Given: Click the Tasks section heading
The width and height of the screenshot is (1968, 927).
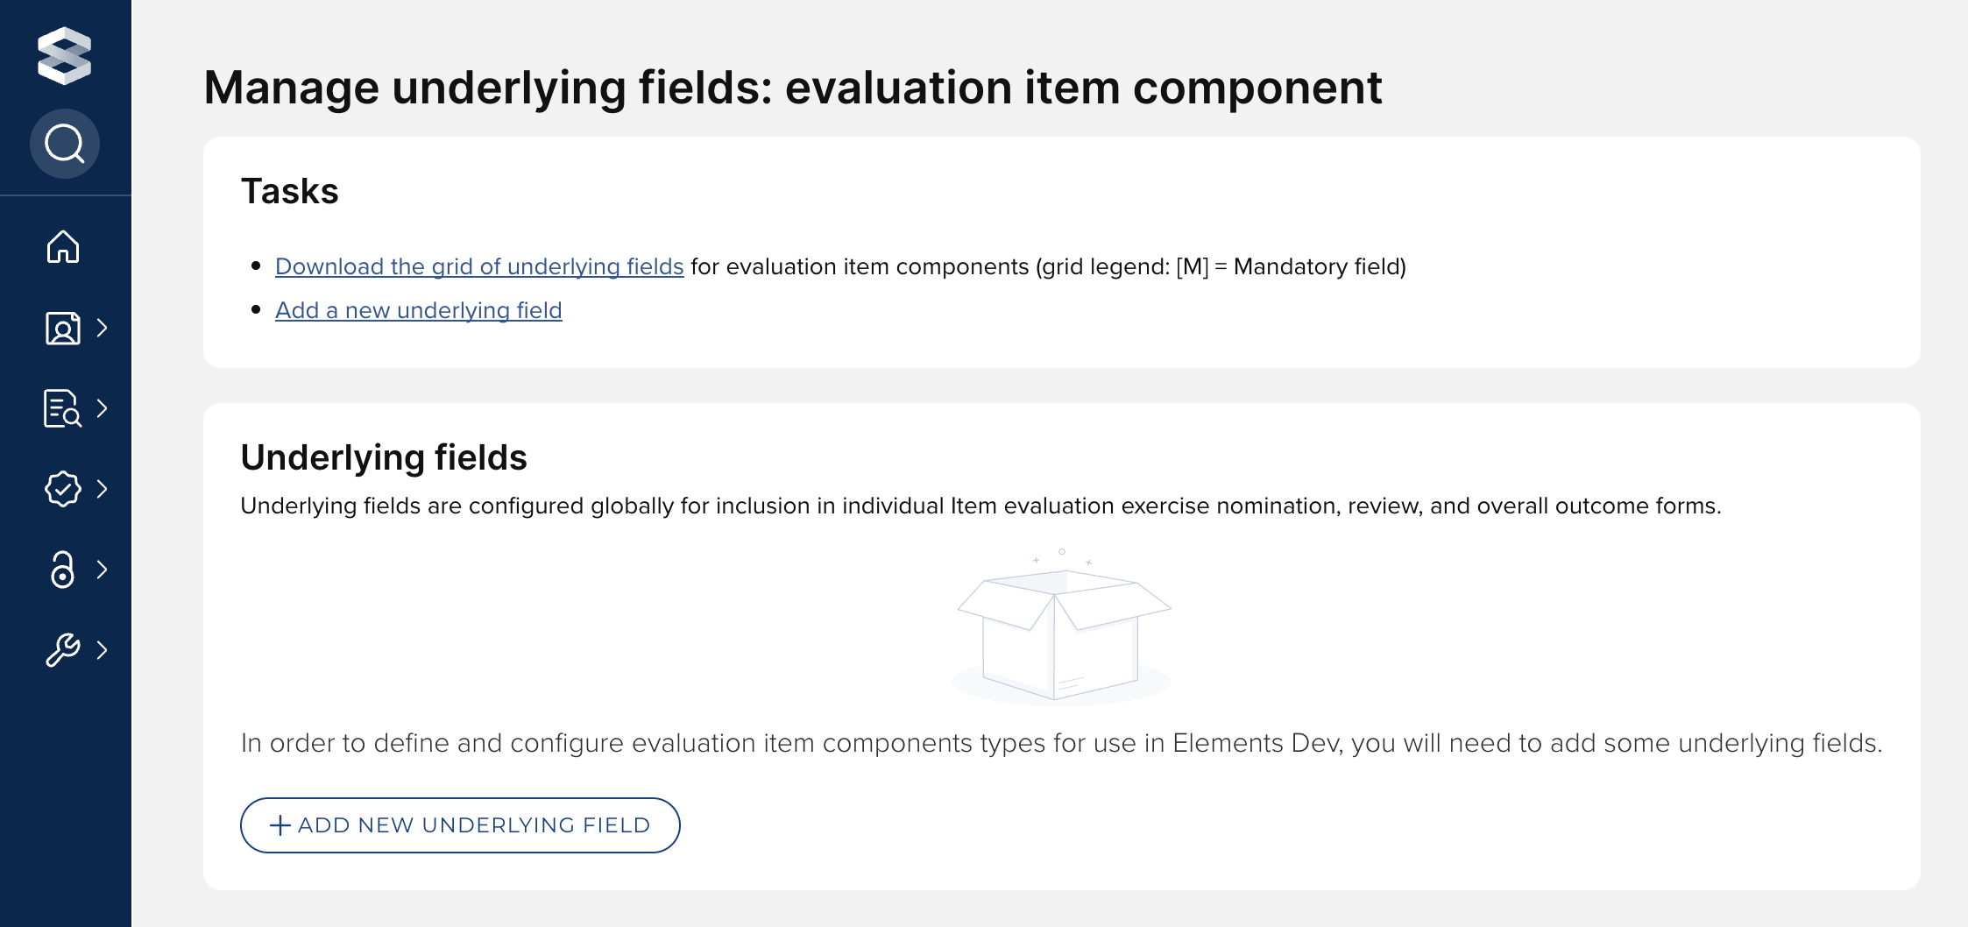Looking at the screenshot, I should point(289,191).
